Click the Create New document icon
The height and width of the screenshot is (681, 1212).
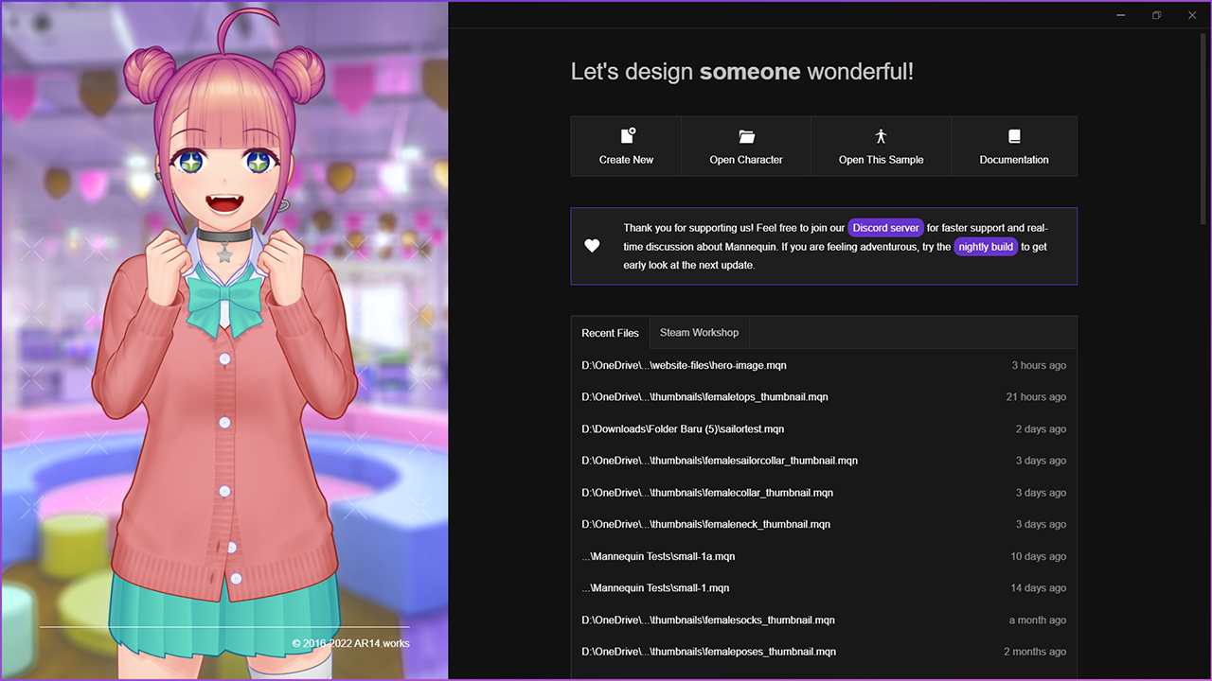(628, 136)
